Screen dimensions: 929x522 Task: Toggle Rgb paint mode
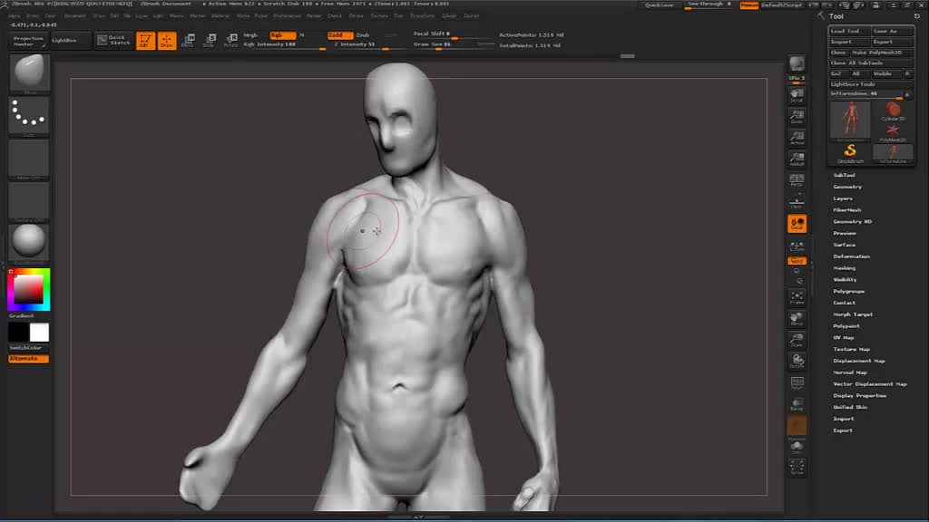tap(281, 35)
